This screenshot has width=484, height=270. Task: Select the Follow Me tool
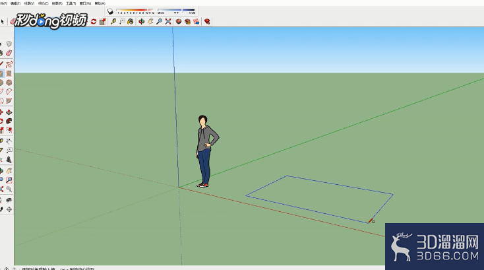(9, 121)
